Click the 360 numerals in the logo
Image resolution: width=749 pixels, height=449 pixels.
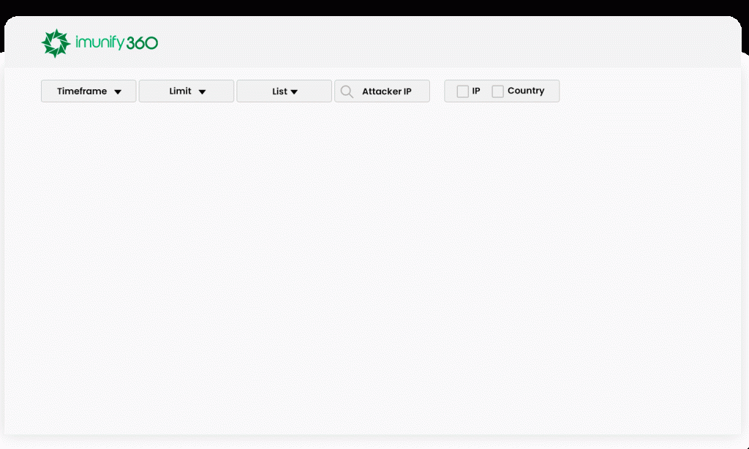click(142, 43)
